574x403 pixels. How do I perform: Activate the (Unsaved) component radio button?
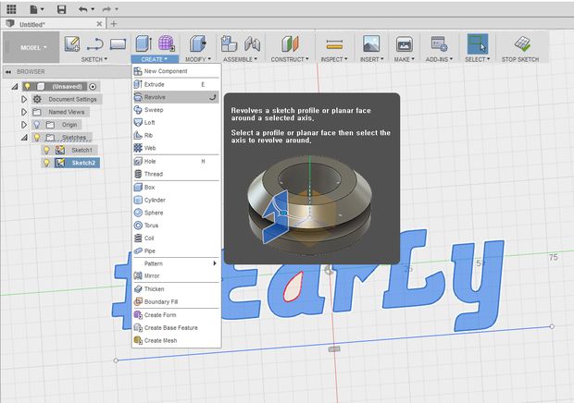[93, 86]
